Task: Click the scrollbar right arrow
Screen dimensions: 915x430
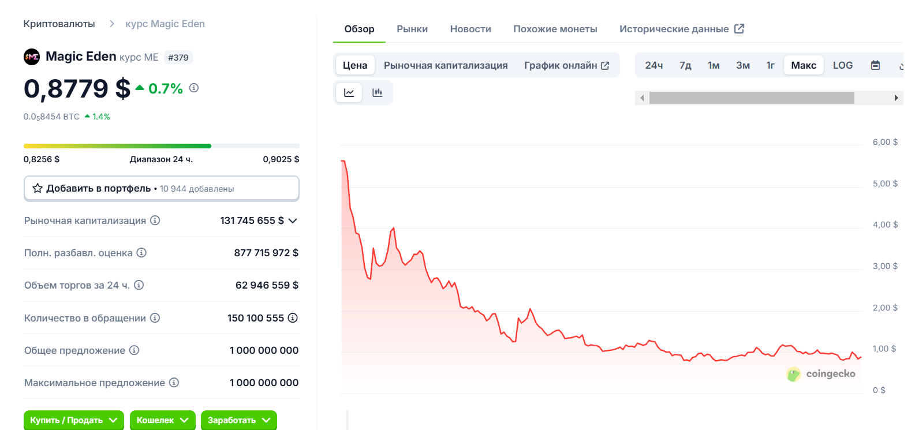Action: pyautogui.click(x=896, y=98)
